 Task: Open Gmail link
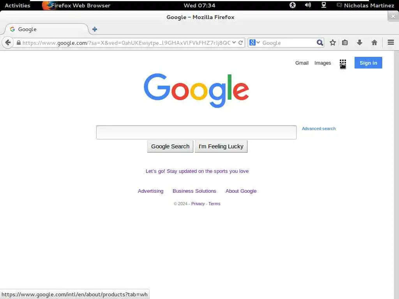coord(302,63)
